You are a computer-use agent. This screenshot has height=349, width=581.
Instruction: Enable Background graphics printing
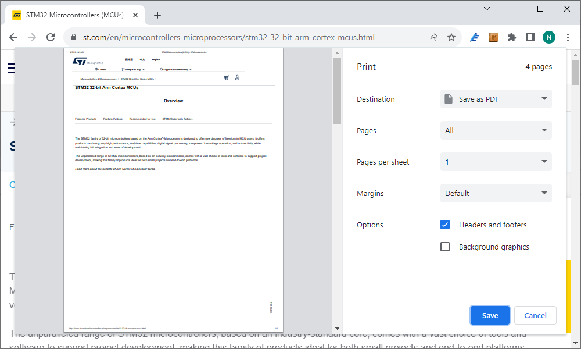444,246
